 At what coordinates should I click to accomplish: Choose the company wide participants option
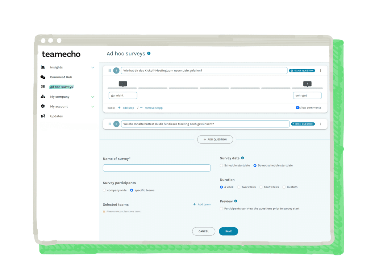105,190
